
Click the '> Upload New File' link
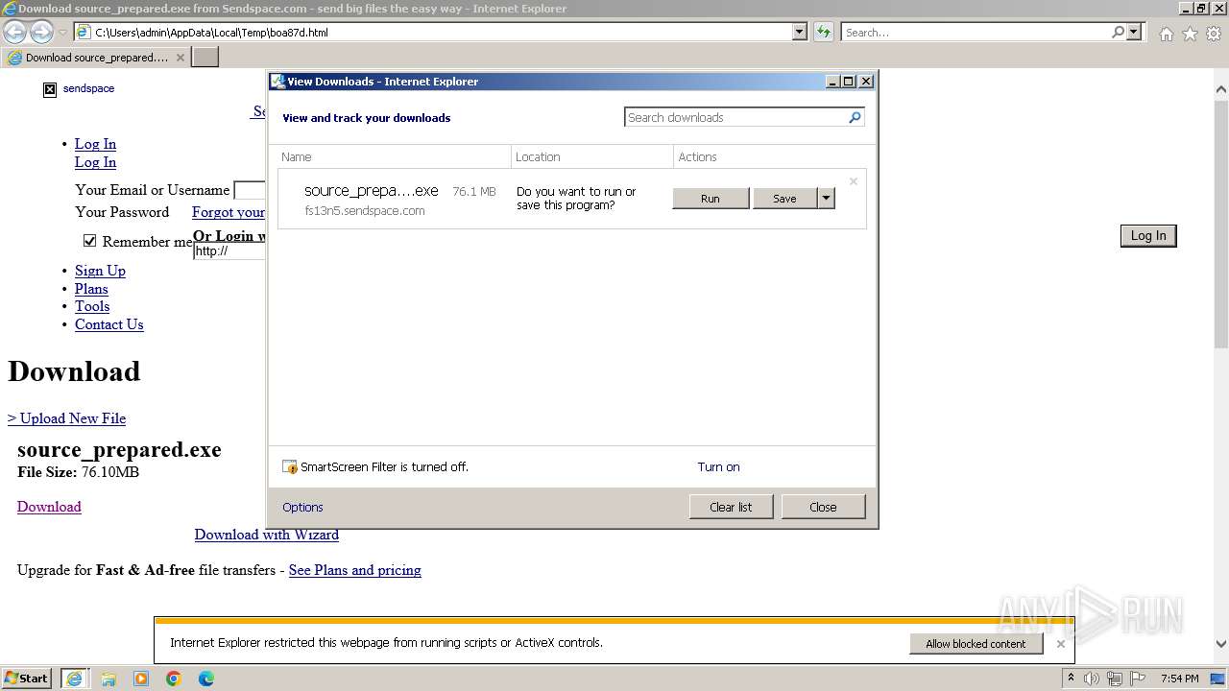pyautogui.click(x=66, y=418)
